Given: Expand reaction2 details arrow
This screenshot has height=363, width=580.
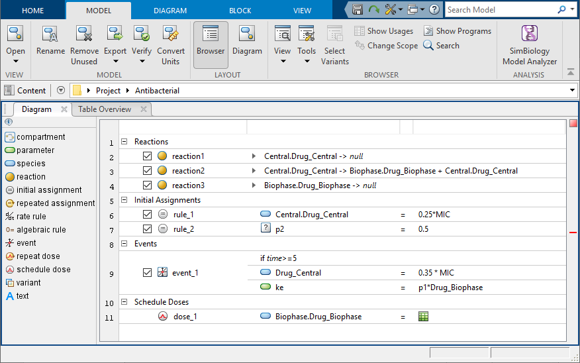Looking at the screenshot, I should (x=254, y=171).
